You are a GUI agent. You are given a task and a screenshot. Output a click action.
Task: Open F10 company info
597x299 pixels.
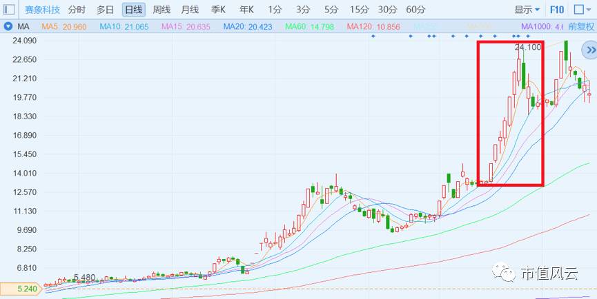tap(557, 10)
